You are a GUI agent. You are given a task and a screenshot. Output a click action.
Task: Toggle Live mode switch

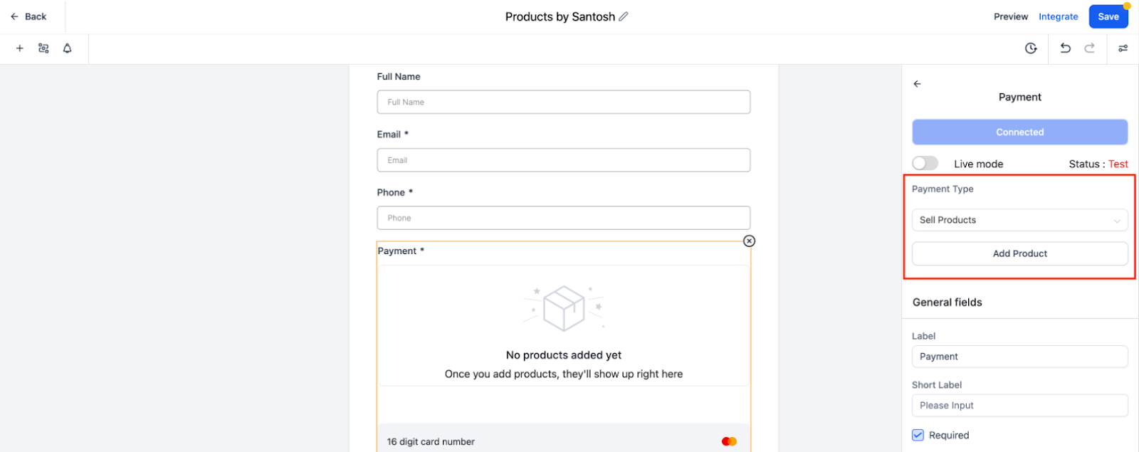click(925, 164)
